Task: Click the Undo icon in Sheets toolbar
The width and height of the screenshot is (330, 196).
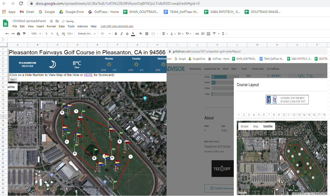Action: (x=7, y=34)
